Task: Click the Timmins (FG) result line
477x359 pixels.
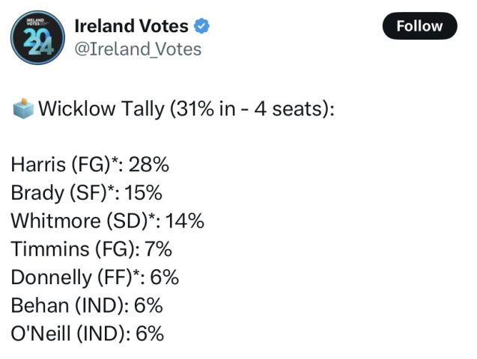Action: pos(92,249)
